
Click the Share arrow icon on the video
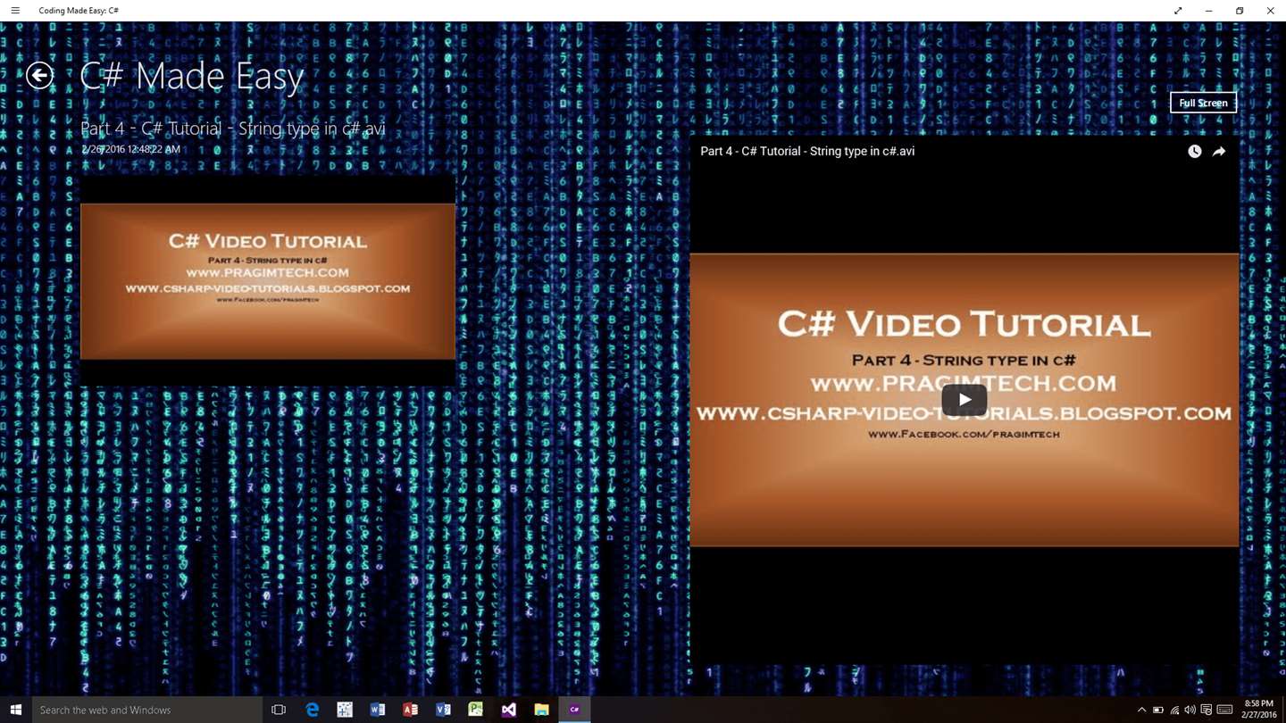pyautogui.click(x=1219, y=152)
